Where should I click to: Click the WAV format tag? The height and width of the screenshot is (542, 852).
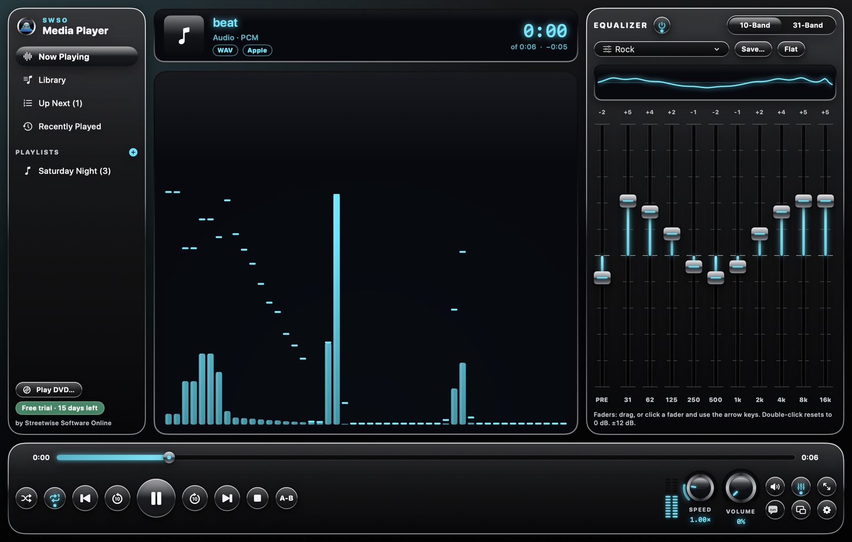(x=225, y=50)
